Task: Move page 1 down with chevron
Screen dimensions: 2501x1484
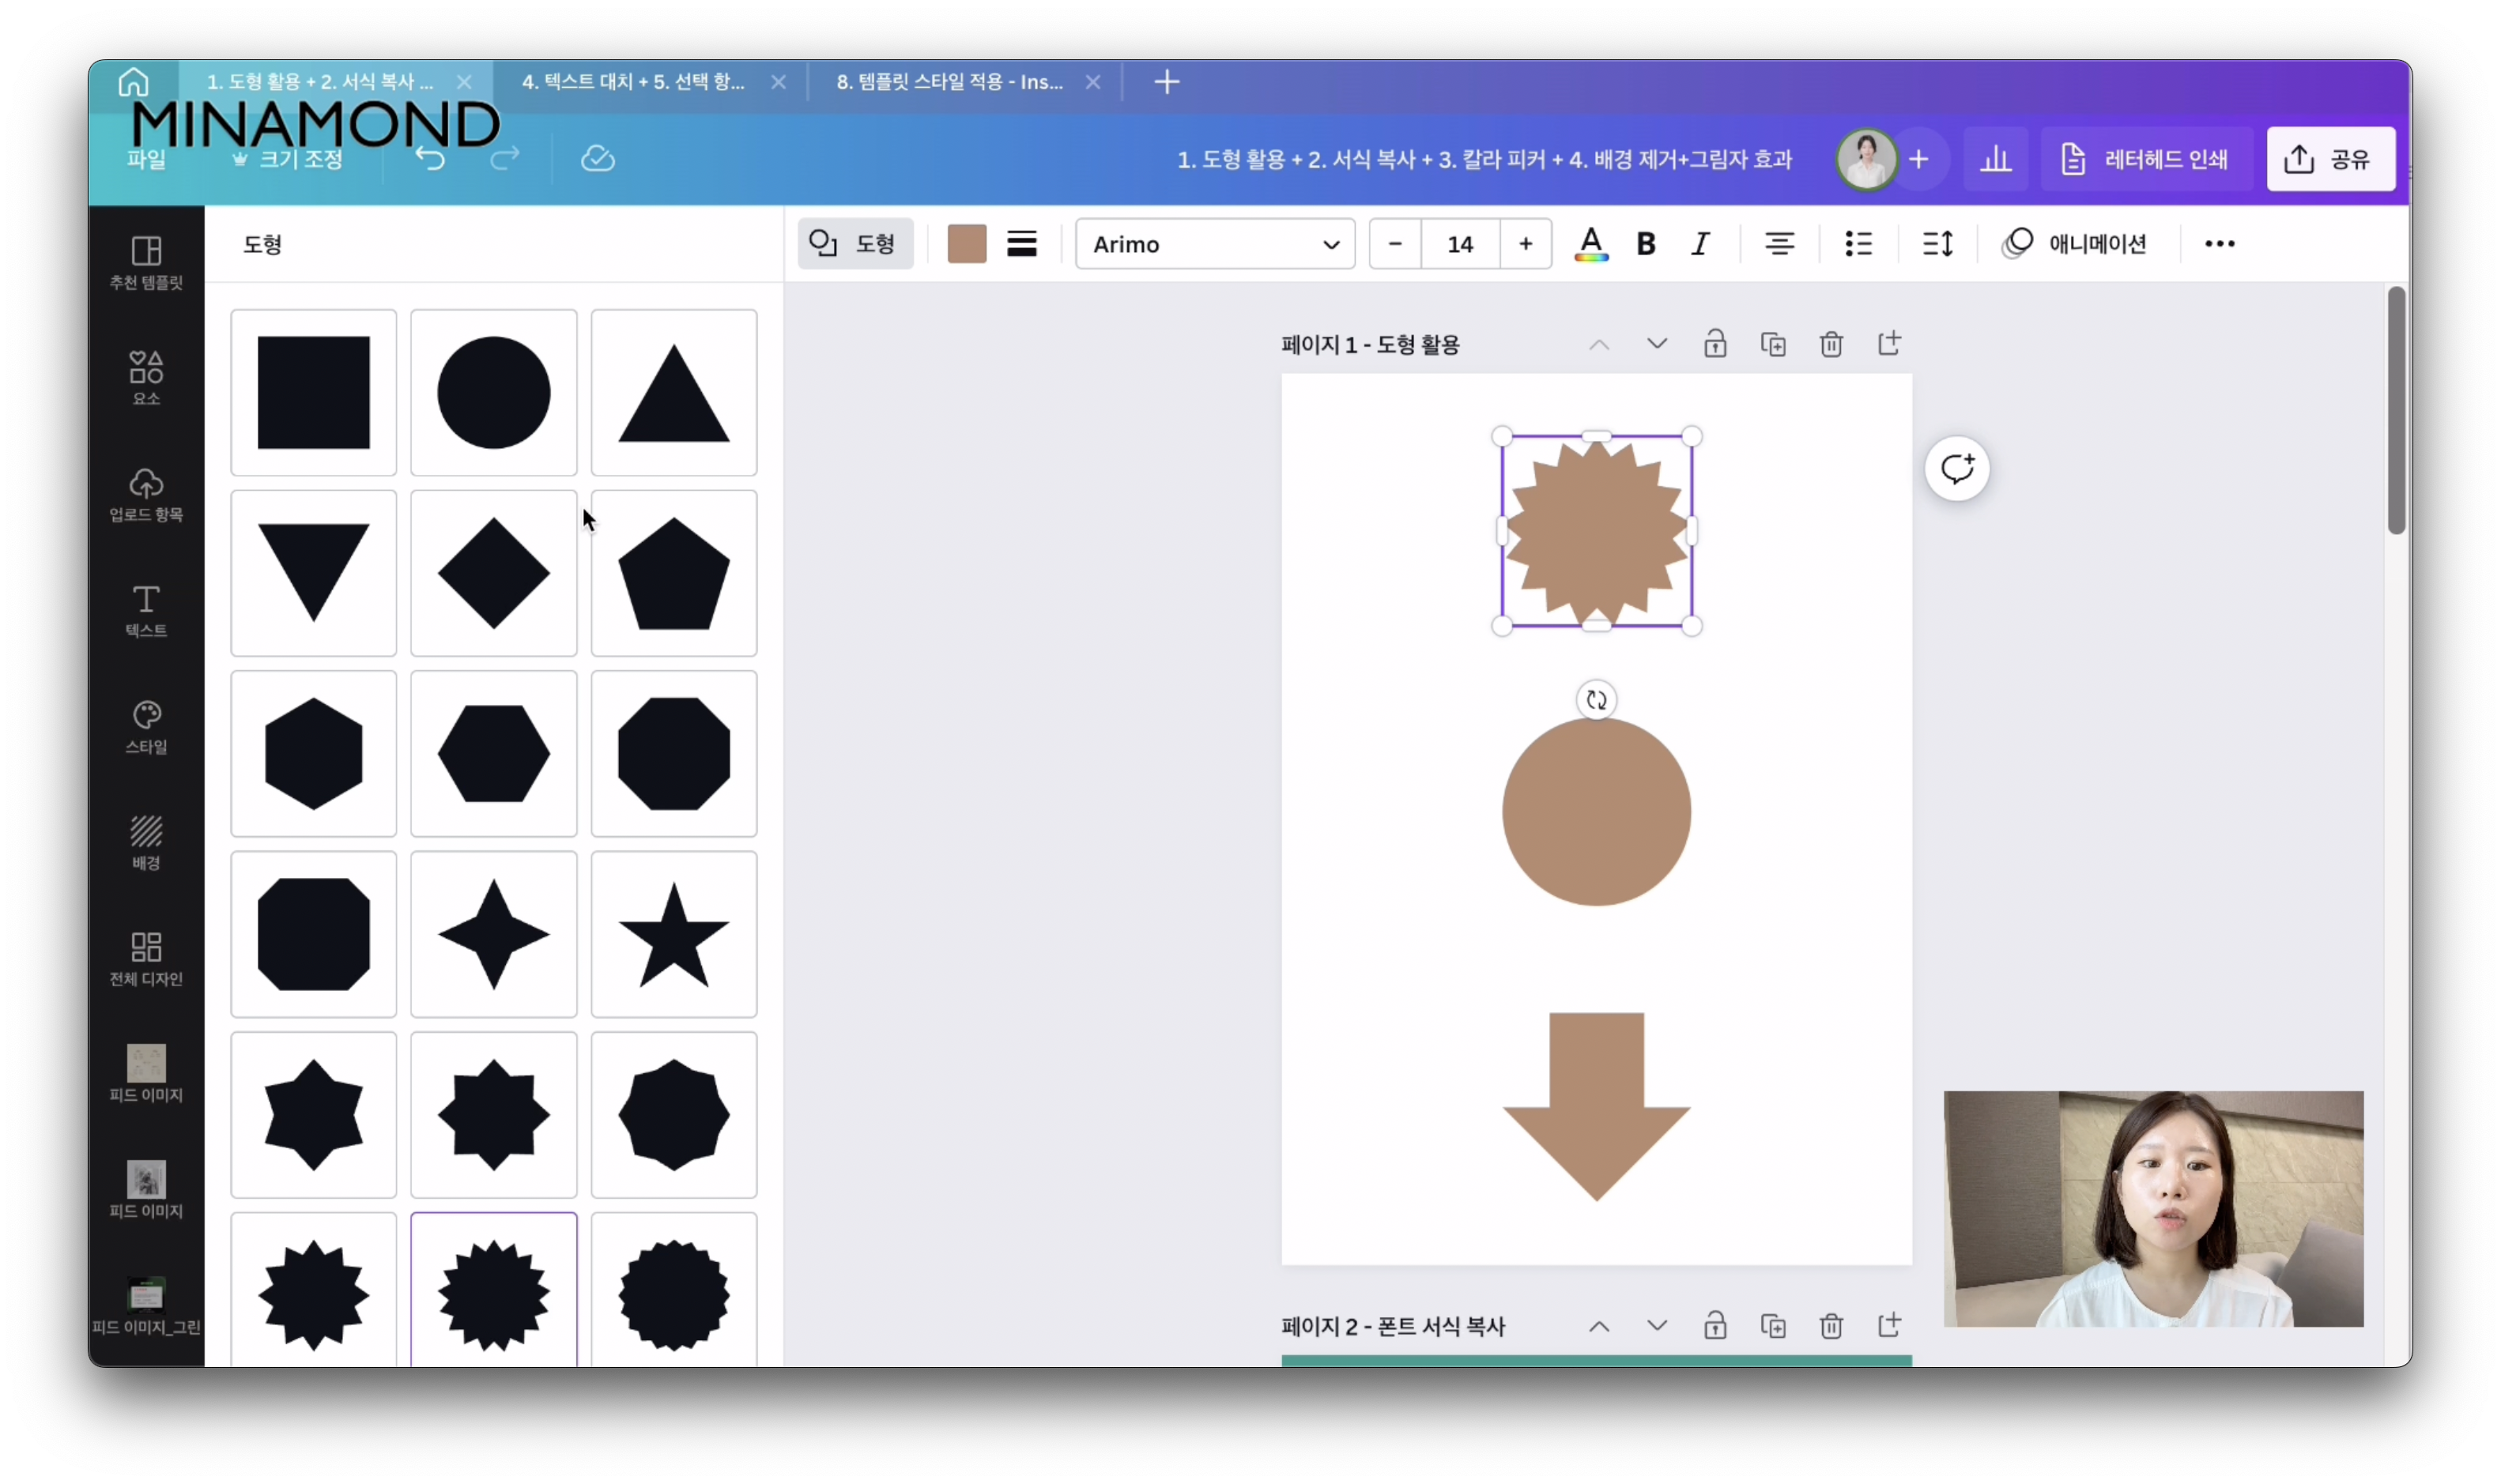Action: (x=1656, y=344)
